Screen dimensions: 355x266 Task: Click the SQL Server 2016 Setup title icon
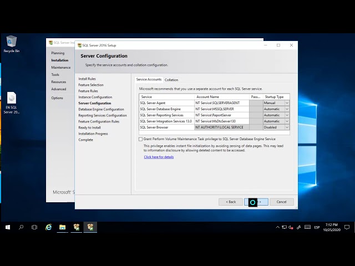[79, 45]
